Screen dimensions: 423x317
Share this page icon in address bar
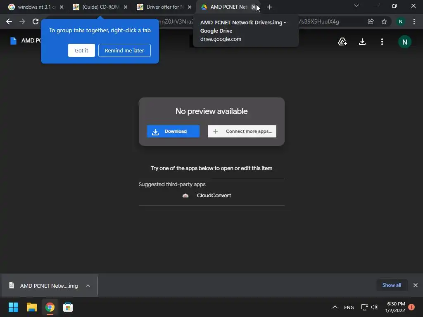click(371, 21)
